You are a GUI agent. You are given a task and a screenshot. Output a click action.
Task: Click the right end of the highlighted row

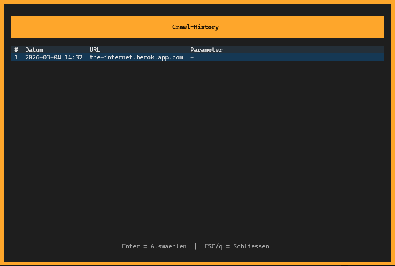point(379,57)
